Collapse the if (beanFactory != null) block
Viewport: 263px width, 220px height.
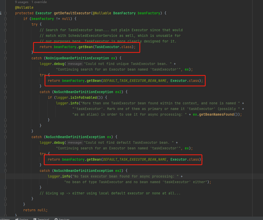click(x=5, y=19)
